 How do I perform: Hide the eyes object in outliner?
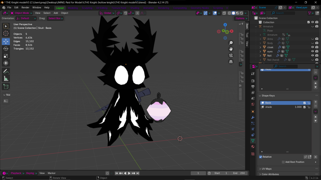point(312,51)
